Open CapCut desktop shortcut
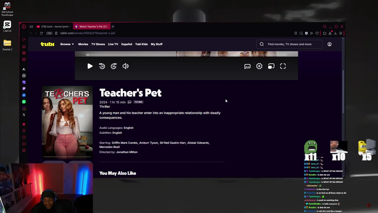The width and height of the screenshot is (378, 213). click(7, 26)
